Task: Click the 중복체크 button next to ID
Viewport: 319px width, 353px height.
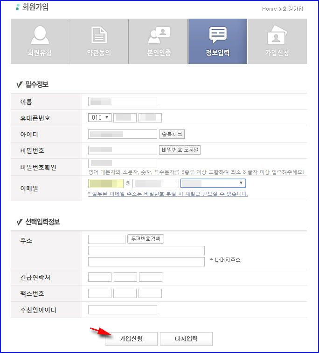Action: coord(172,134)
